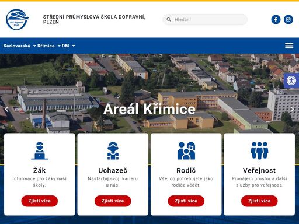Click the Střední průmyslová škola dopravní title

pyautogui.click(x=94, y=19)
